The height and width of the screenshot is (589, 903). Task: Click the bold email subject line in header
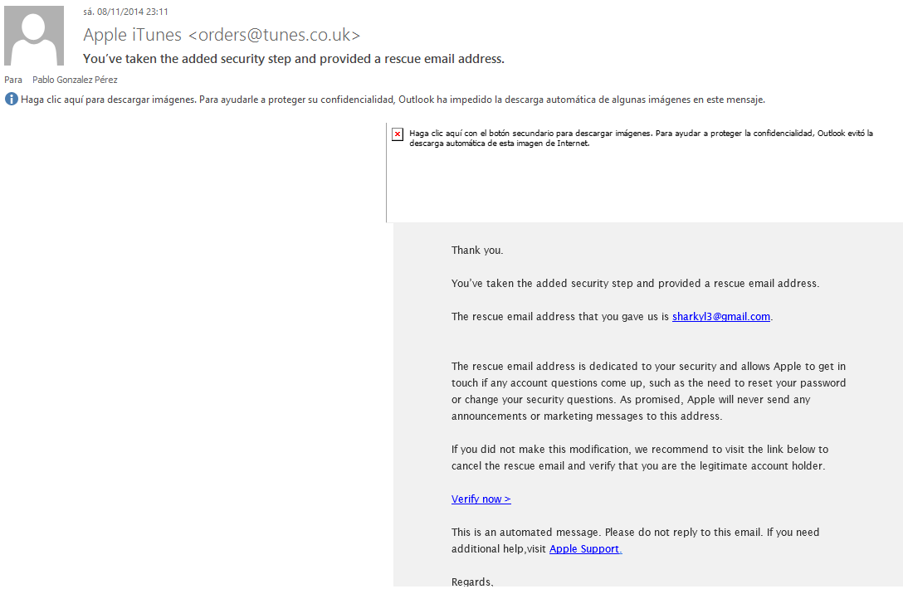click(x=294, y=59)
